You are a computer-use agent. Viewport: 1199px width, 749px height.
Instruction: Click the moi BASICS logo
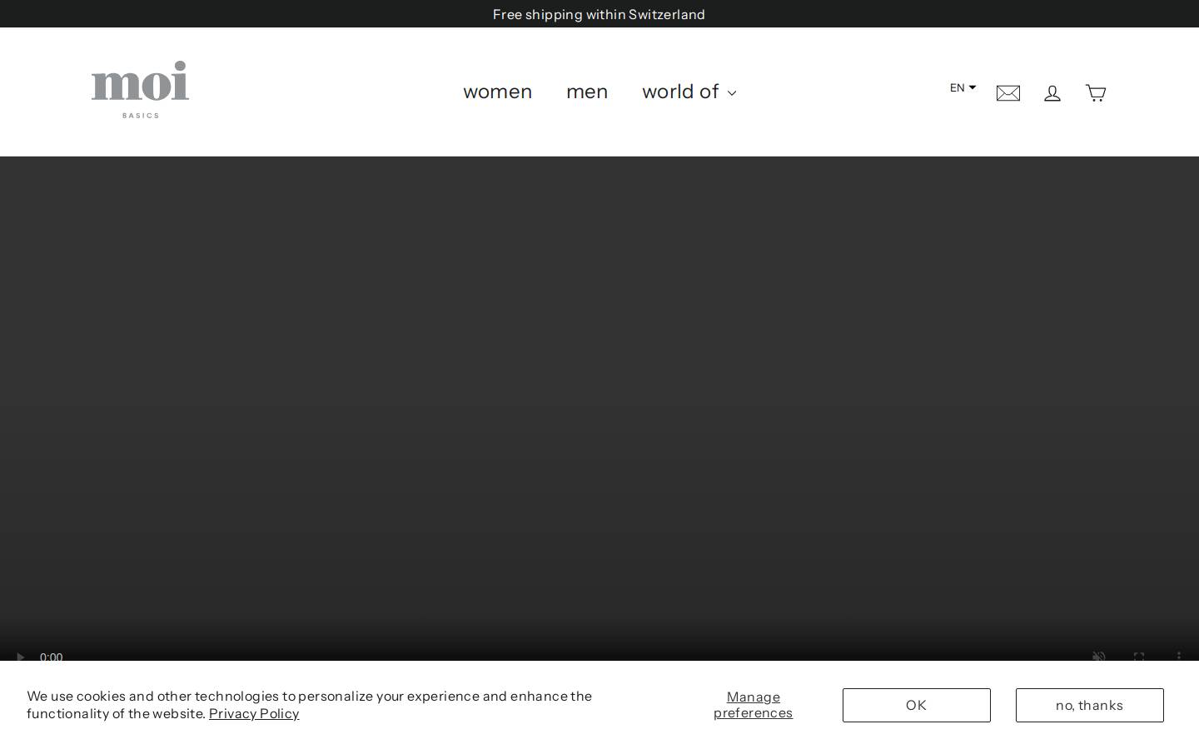click(x=140, y=89)
